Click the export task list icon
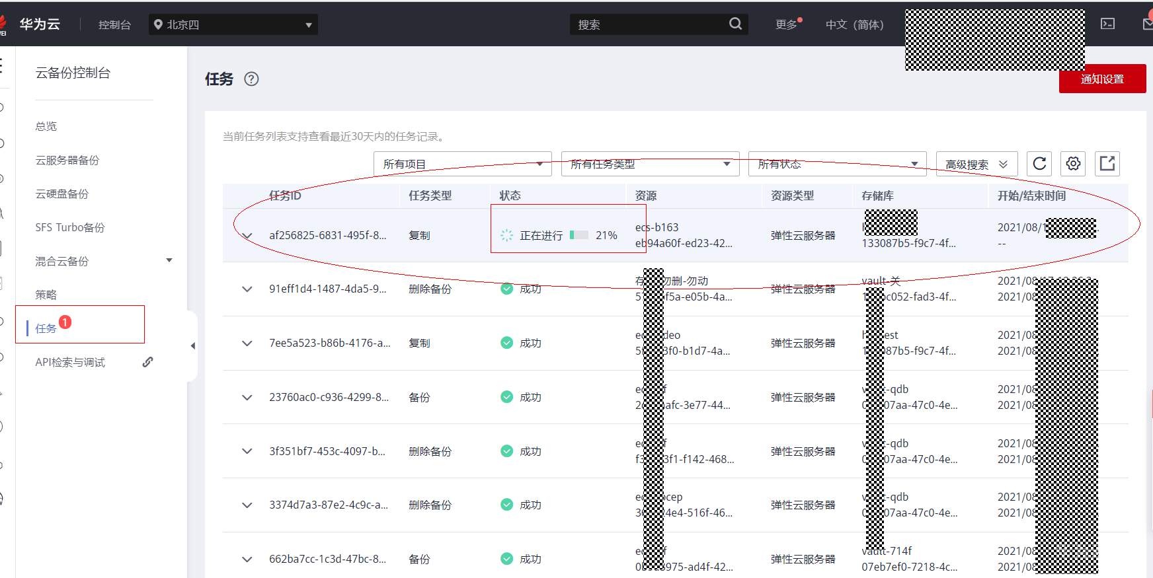 [x=1107, y=164]
